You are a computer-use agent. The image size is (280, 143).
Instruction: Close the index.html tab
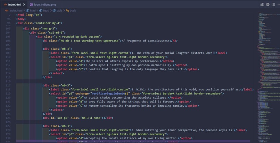(x=24, y=5)
